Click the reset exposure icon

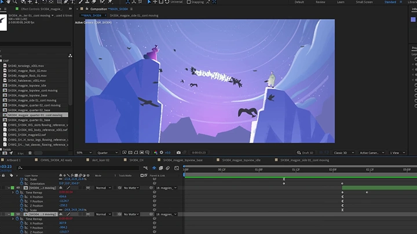point(162,153)
